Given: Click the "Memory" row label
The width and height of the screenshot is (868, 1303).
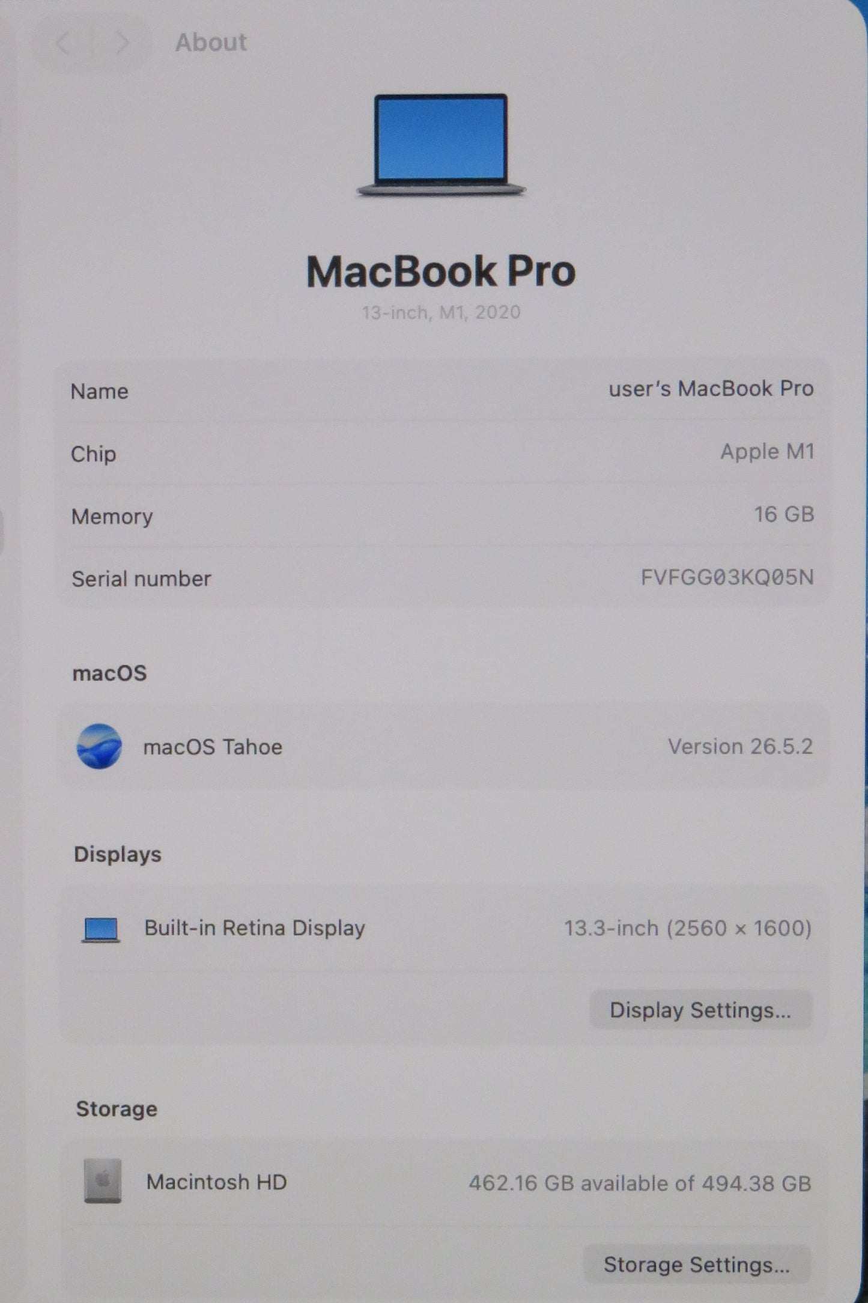Looking at the screenshot, I should click(112, 517).
